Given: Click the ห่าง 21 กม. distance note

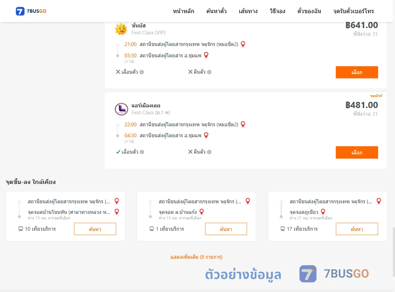Looking at the screenshot, I should 311,218.
